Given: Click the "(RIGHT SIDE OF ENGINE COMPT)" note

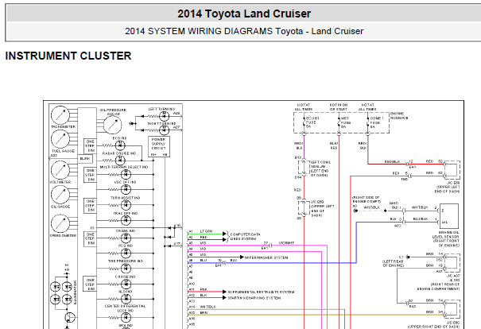Looking at the screenshot, I should click(367, 199).
